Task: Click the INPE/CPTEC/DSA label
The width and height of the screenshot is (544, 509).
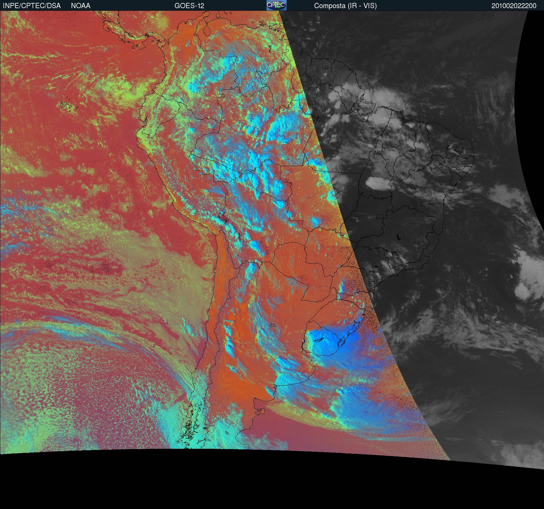Action: [x=32, y=6]
